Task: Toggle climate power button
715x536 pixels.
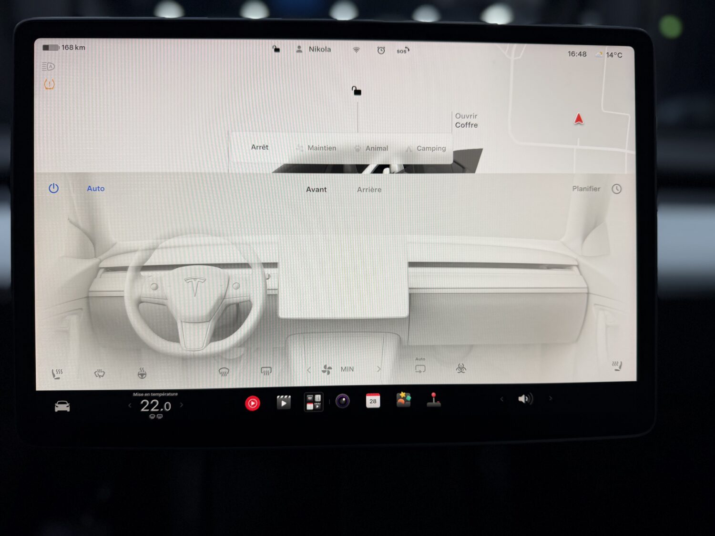Action: point(54,188)
